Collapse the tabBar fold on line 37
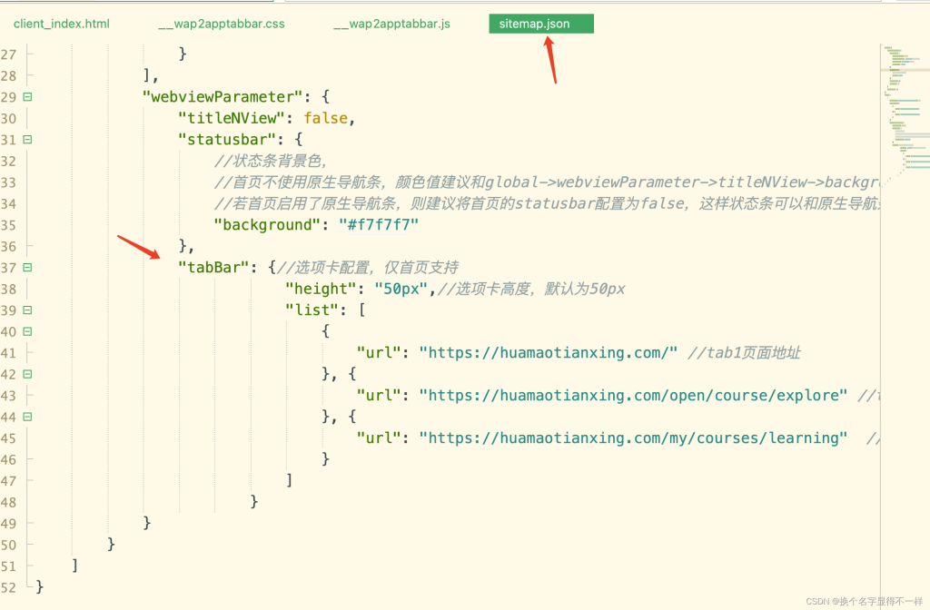The width and height of the screenshot is (930, 610). (27, 267)
